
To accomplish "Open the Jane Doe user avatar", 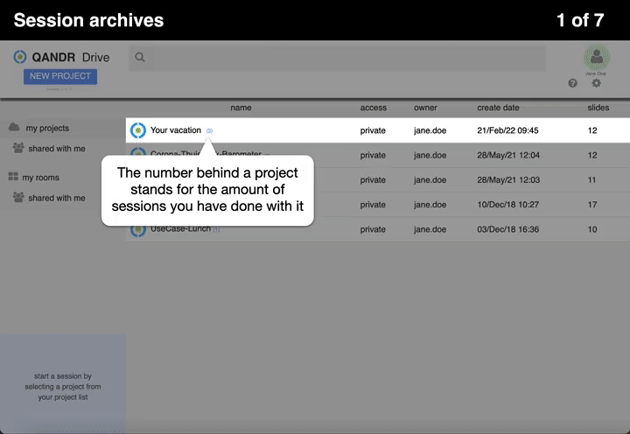I will click(597, 57).
